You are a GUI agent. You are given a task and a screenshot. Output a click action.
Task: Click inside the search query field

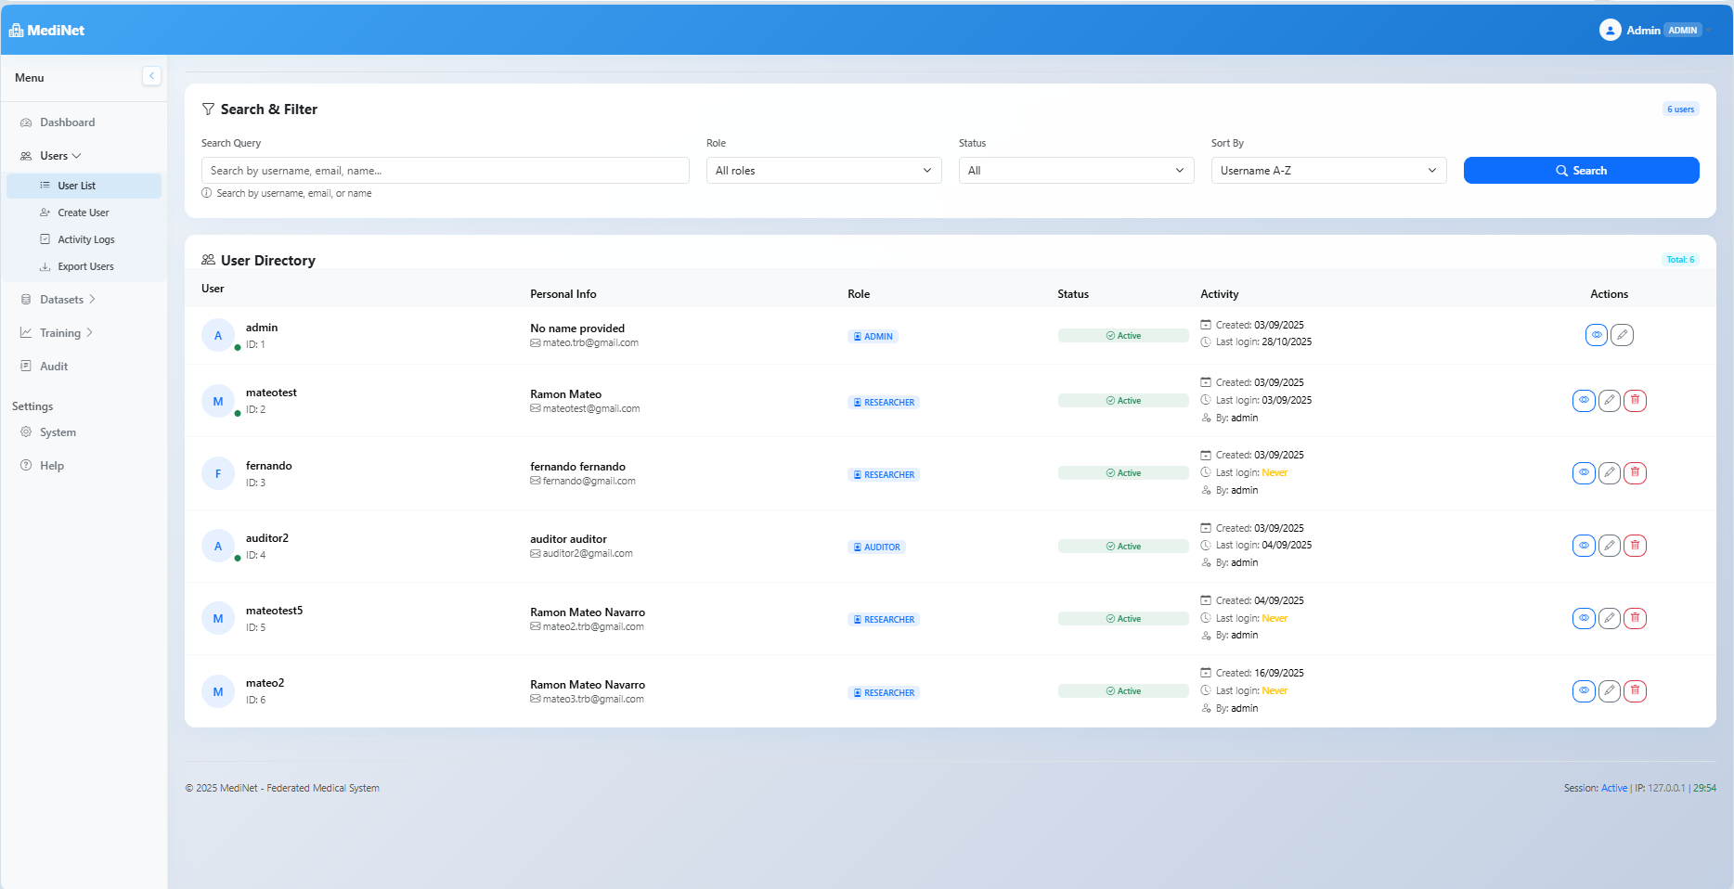(x=445, y=170)
